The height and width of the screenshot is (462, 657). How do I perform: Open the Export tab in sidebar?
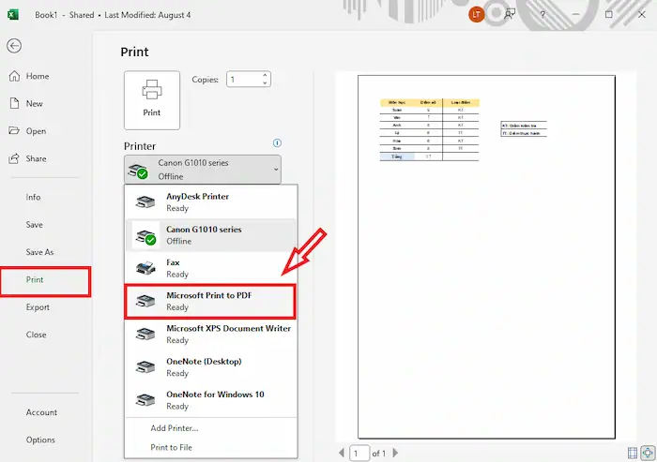click(x=38, y=307)
